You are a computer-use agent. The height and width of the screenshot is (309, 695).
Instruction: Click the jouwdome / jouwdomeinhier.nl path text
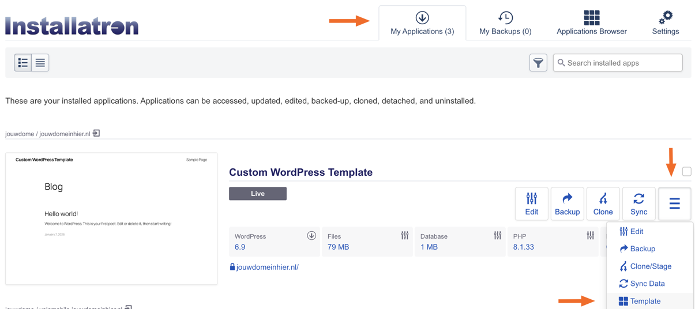point(48,134)
